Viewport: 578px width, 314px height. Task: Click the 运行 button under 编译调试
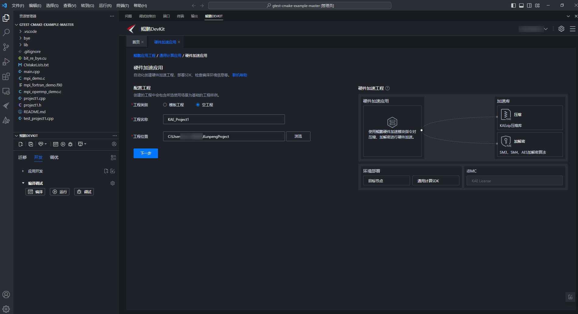[60, 192]
